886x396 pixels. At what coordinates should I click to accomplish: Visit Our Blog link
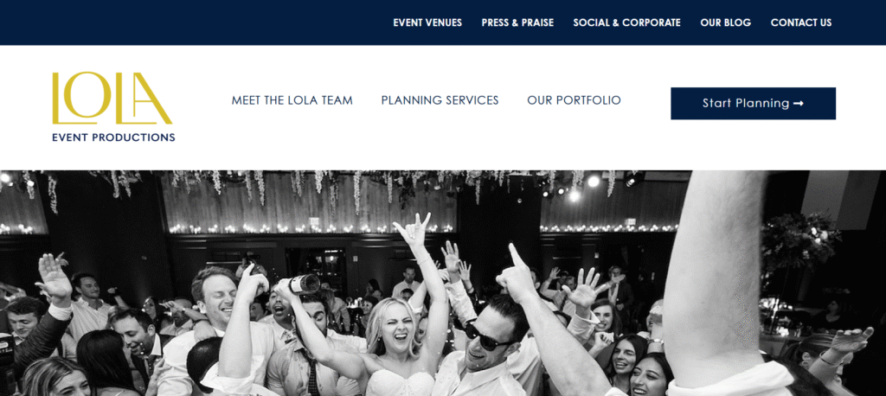(x=726, y=22)
